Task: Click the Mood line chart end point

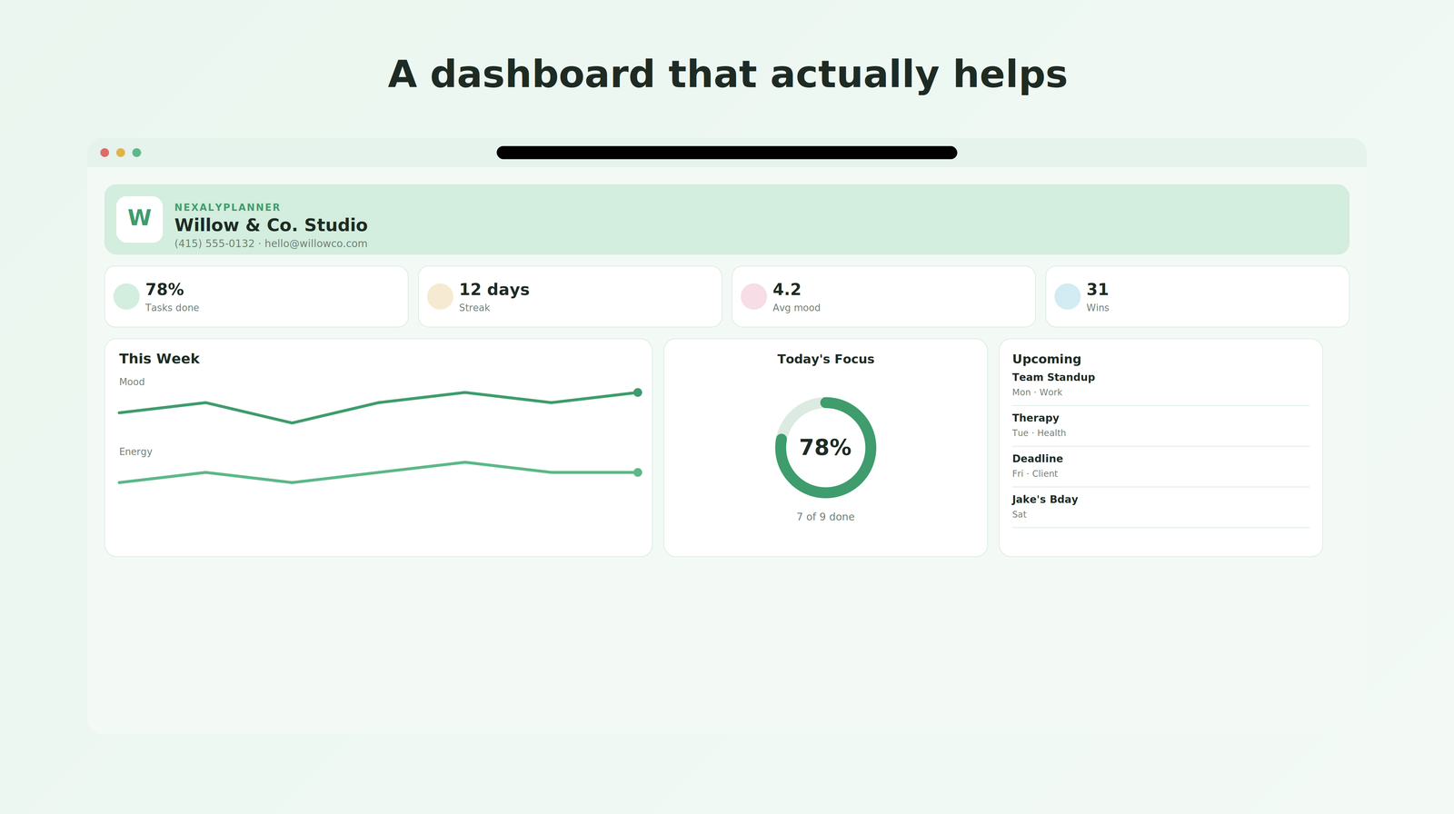Action: pyautogui.click(x=638, y=392)
